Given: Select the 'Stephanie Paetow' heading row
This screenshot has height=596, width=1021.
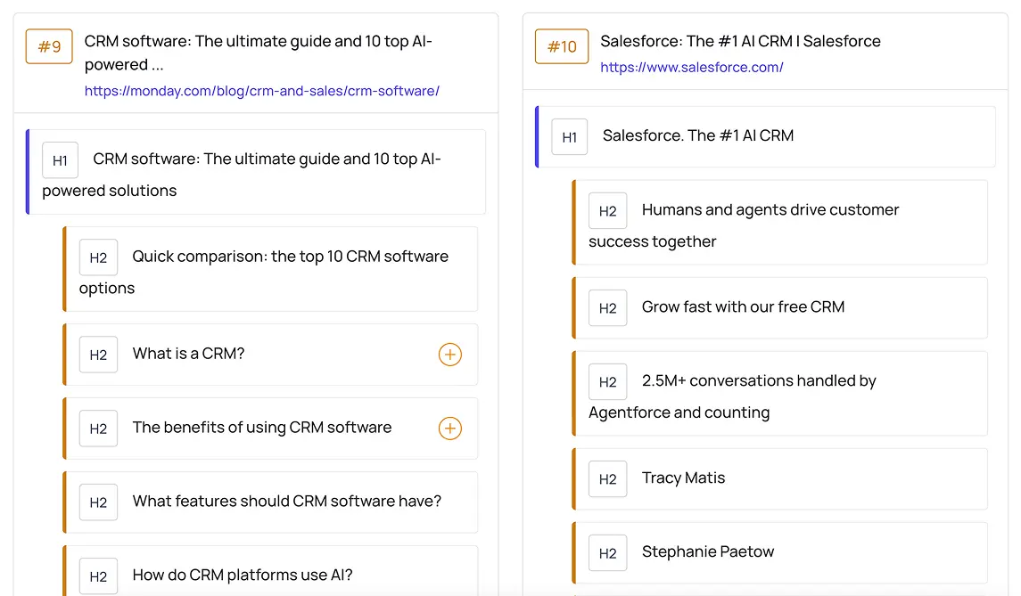Looking at the screenshot, I should coord(780,553).
